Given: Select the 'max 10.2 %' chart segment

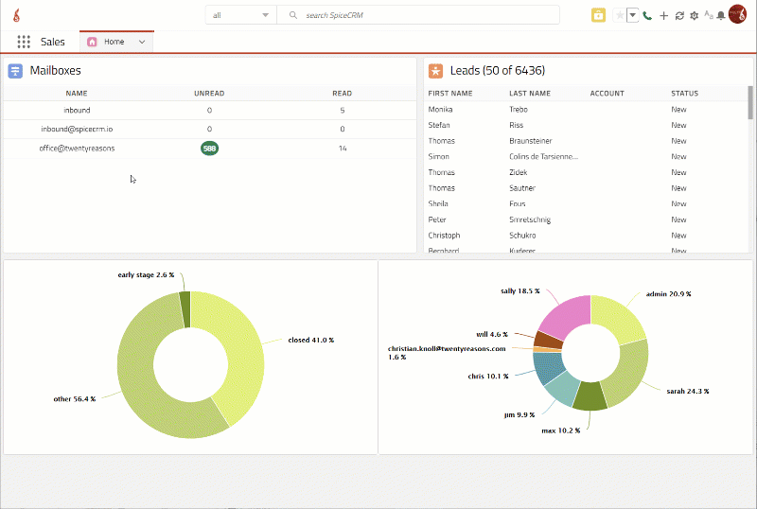Looking at the screenshot, I should pyautogui.click(x=590, y=396).
